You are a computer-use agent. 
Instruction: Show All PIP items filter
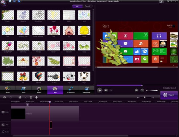[77, 6]
